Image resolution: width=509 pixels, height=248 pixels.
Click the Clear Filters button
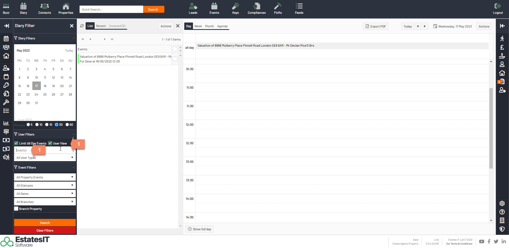(45, 230)
